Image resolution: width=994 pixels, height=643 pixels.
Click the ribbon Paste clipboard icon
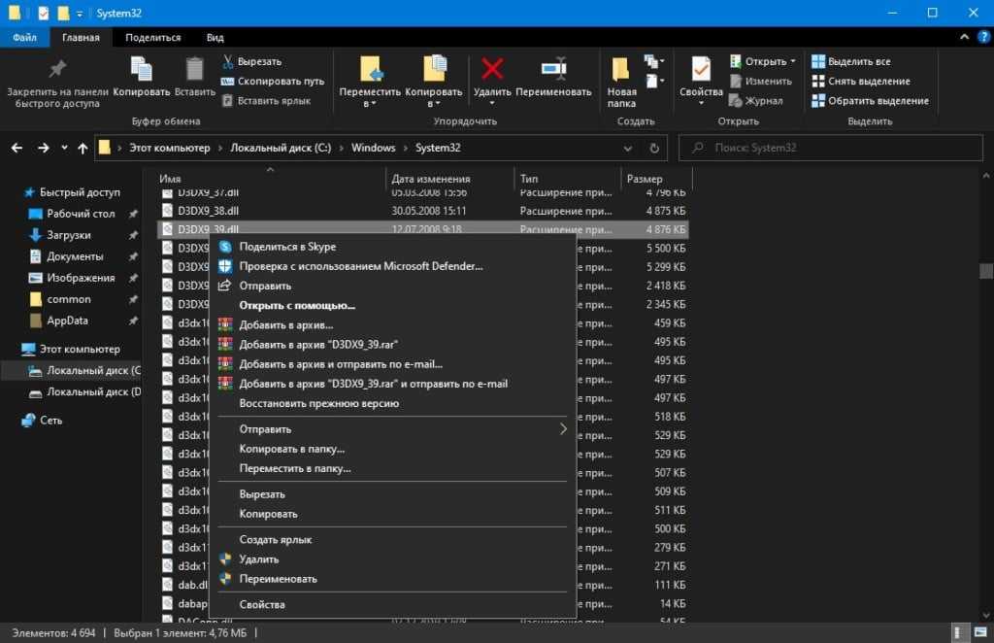click(194, 70)
